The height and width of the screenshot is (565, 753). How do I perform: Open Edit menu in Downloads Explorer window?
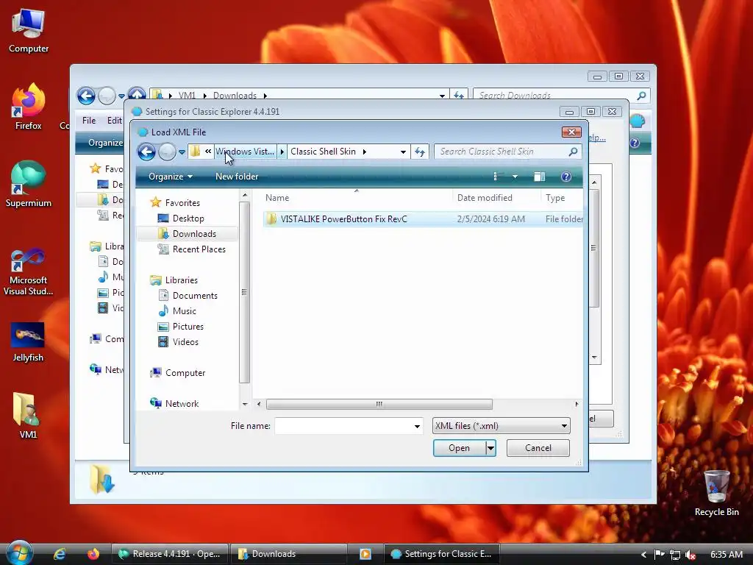tap(114, 121)
